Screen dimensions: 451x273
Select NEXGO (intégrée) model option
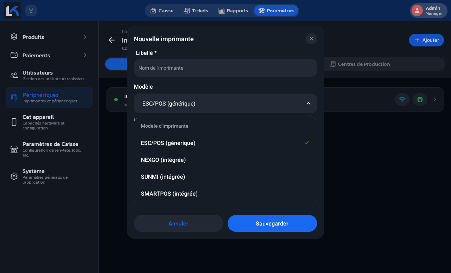pos(225,160)
